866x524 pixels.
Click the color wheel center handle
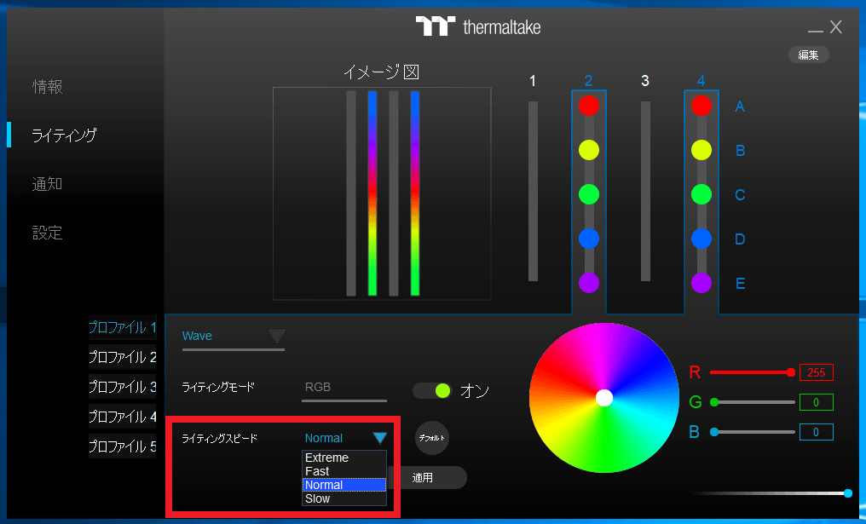(604, 398)
